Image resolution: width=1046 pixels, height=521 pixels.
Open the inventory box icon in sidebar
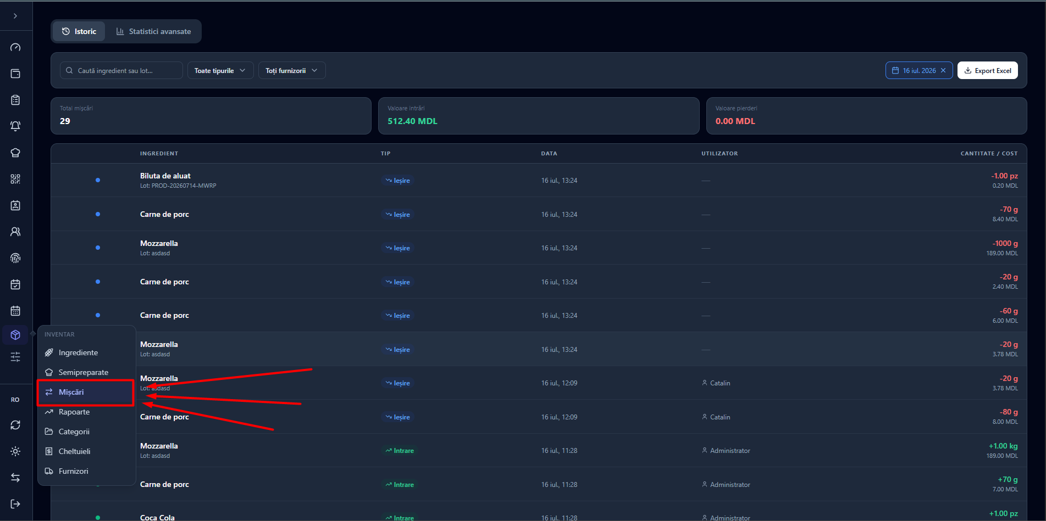pos(15,335)
